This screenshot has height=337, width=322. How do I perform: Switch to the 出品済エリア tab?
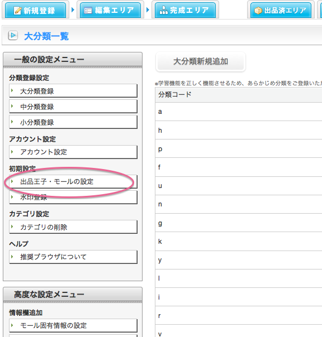281,10
